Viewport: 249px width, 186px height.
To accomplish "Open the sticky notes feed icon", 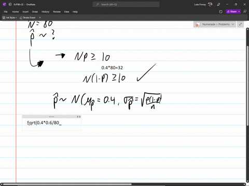I will click(x=220, y=12).
